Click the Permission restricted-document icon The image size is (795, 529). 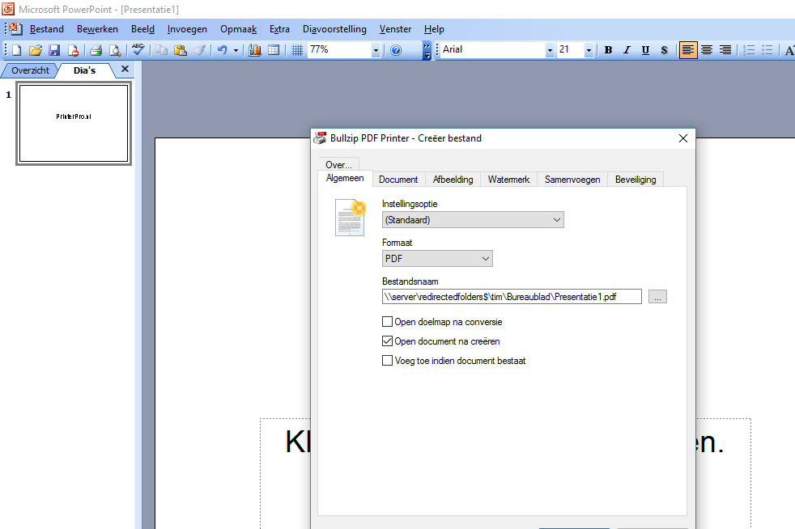pos(73,49)
